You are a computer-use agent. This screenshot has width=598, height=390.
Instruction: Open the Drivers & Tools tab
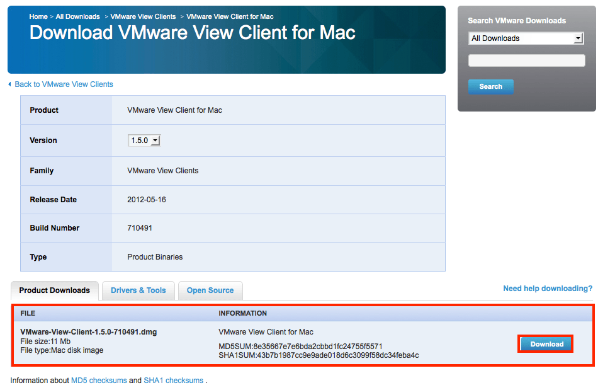click(138, 290)
